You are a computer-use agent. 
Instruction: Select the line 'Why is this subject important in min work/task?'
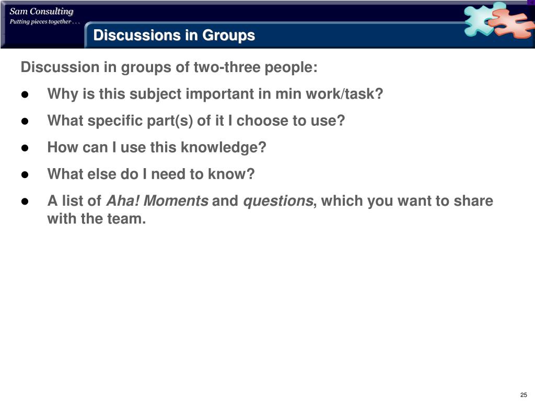pos(215,94)
